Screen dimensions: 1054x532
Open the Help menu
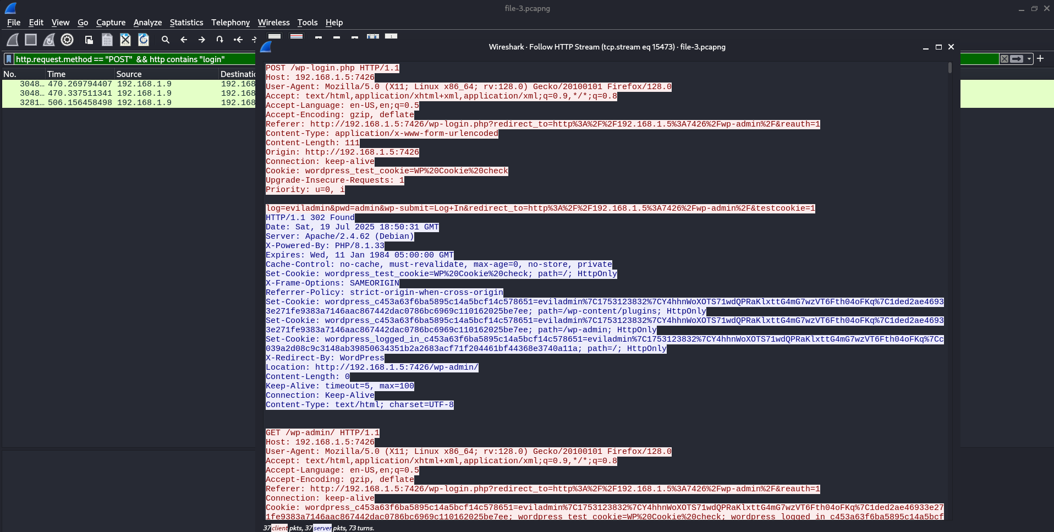coord(334,23)
